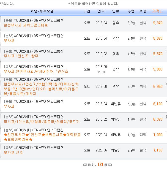Image resolution: width=167 pixels, height=171 pixels.
Task: Click description '완전무사고 새차느낌그대로'
Action: [x=26, y=25]
